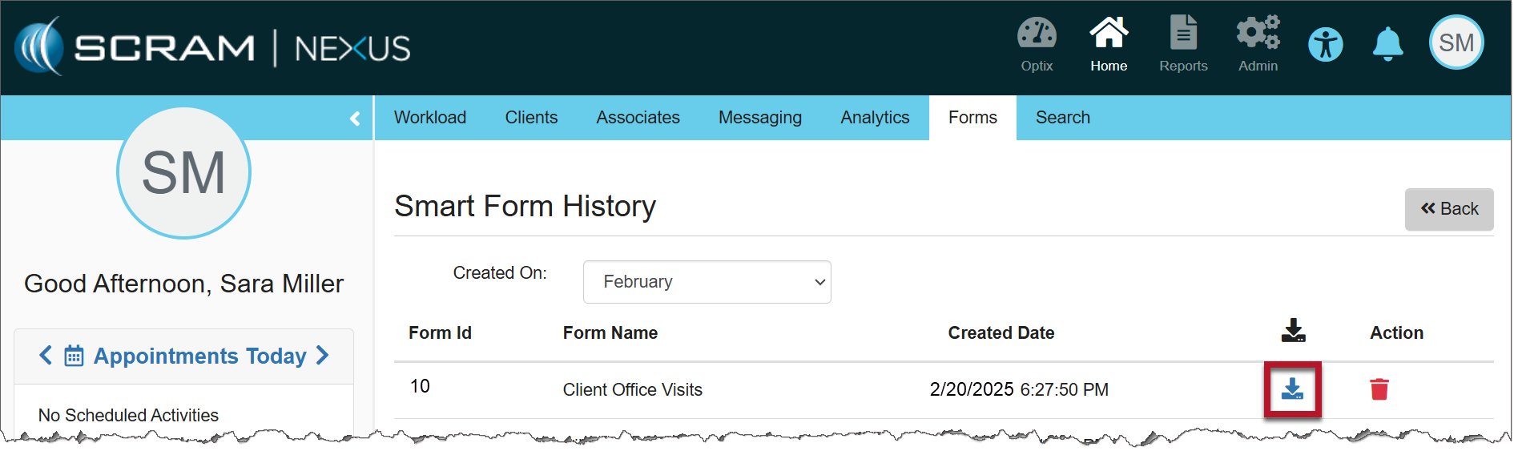Image resolution: width=1514 pixels, height=455 pixels.
Task: Download the Client Office Visits form
Action: coord(1292,390)
